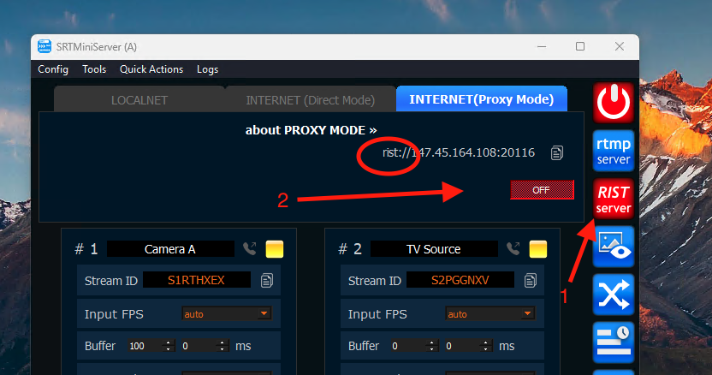Toggle Camera A yellow status indicator
Viewport: 712px width, 375px height.
(x=274, y=249)
